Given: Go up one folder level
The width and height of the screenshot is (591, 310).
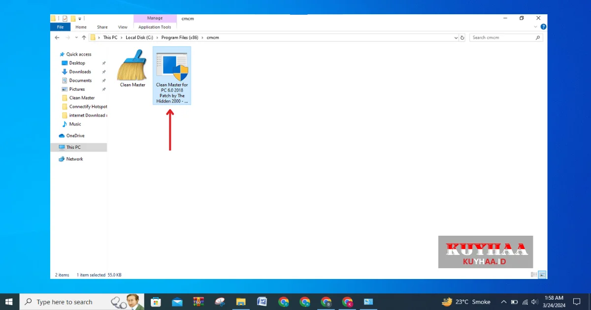Looking at the screenshot, I should point(84,37).
